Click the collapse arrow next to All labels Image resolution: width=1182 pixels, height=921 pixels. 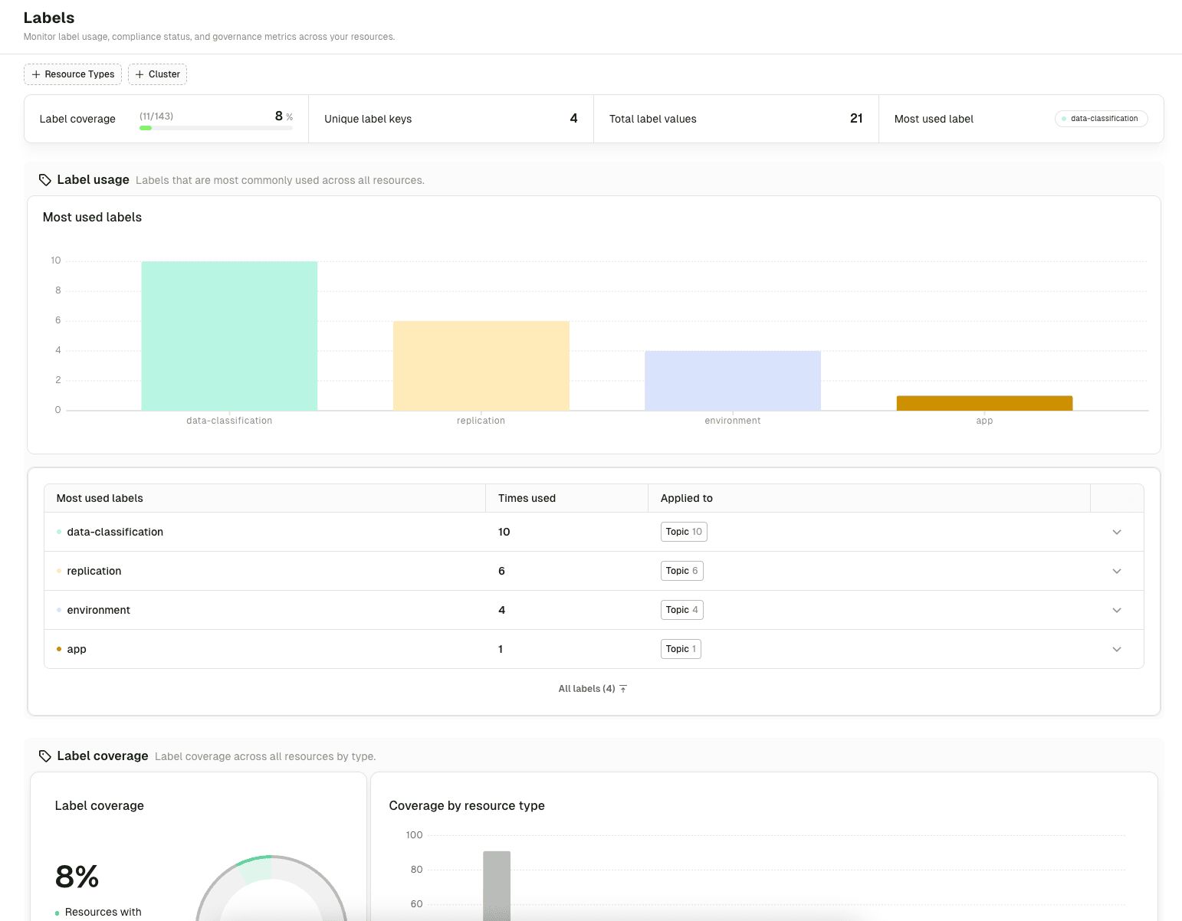click(x=623, y=688)
